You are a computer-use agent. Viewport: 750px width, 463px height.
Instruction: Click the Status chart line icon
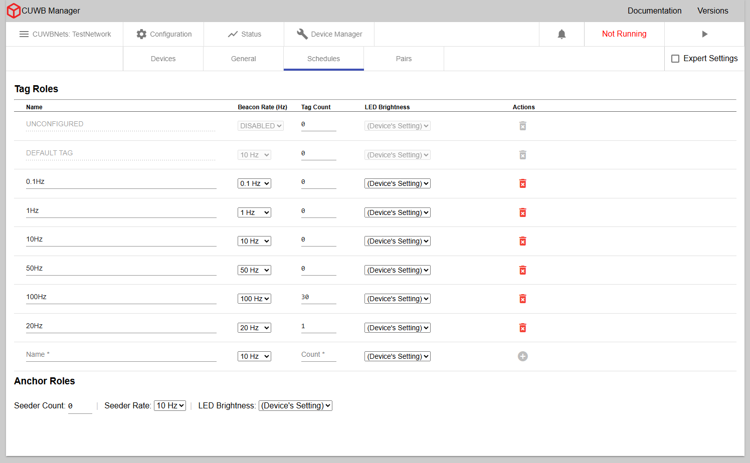233,34
